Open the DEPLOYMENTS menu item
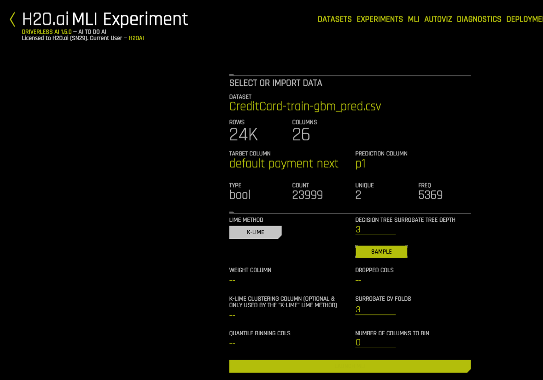 [x=524, y=19]
